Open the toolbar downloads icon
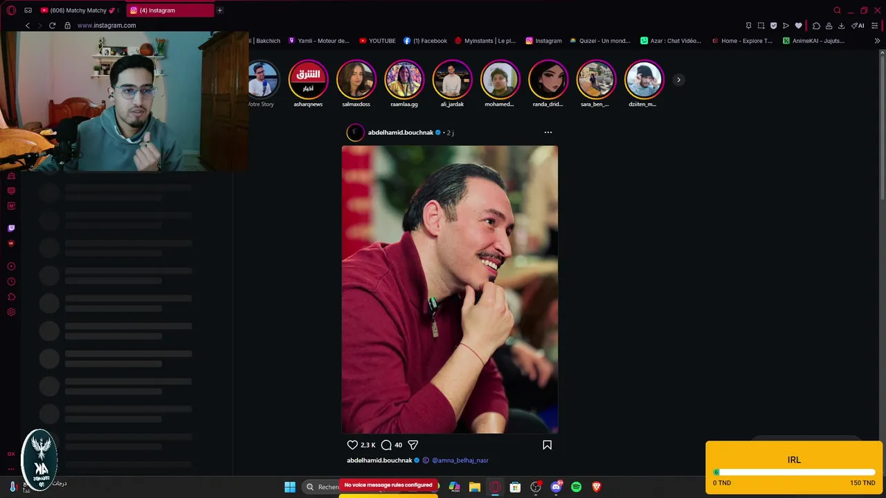This screenshot has width=886, height=498. coord(841,26)
